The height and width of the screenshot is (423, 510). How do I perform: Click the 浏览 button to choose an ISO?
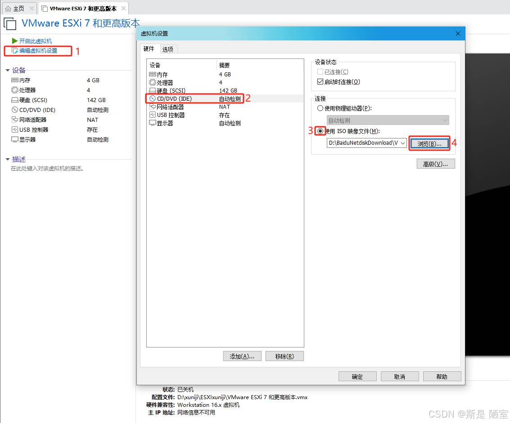point(429,143)
